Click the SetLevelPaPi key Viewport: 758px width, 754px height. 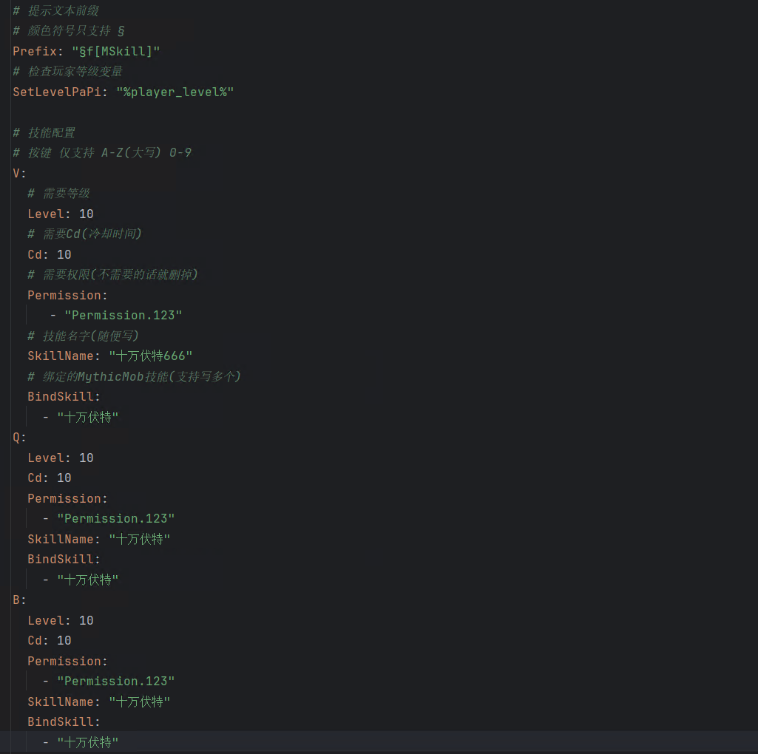pyautogui.click(x=56, y=92)
